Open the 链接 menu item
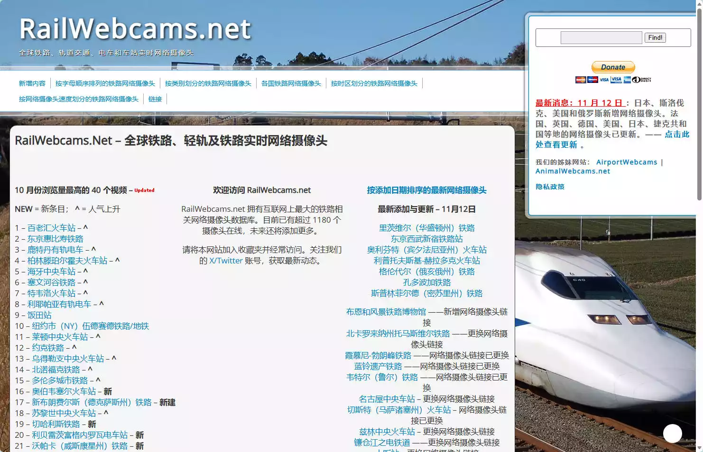The width and height of the screenshot is (703, 452). click(x=155, y=99)
